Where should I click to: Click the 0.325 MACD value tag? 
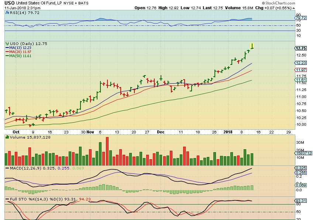pos(301,168)
